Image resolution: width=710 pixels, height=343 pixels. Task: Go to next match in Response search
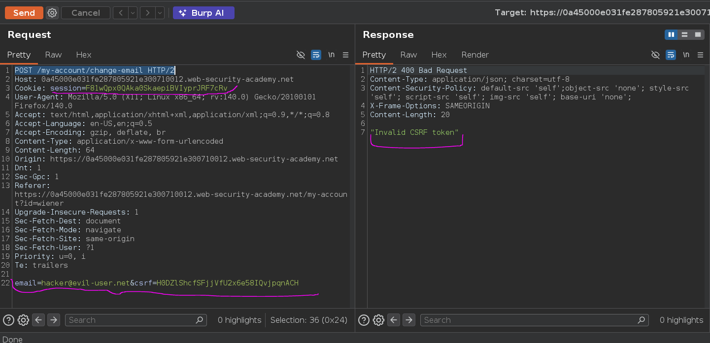pos(409,320)
